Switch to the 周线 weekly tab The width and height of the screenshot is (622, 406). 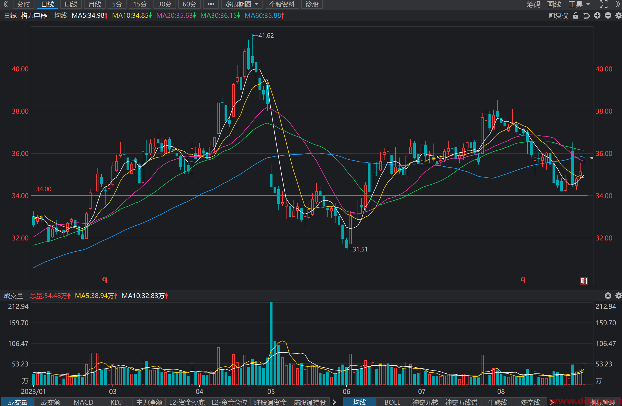click(x=71, y=4)
